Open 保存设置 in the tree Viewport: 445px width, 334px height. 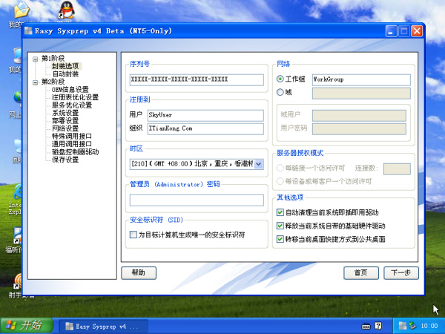tap(65, 160)
